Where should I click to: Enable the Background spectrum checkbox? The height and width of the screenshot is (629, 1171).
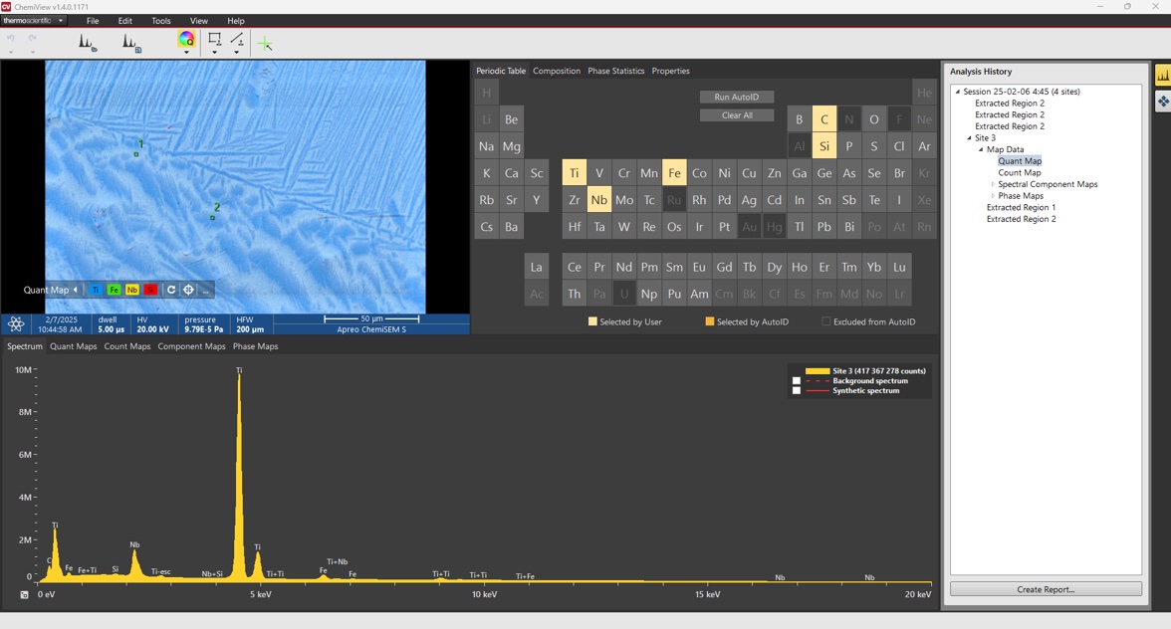(797, 381)
